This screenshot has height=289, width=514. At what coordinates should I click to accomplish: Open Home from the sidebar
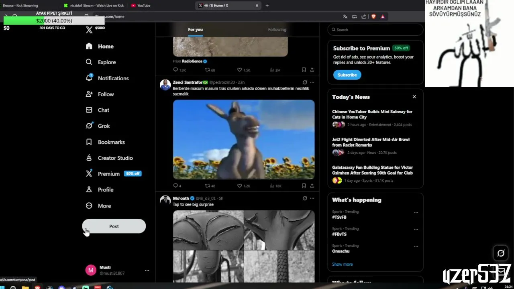click(100, 46)
